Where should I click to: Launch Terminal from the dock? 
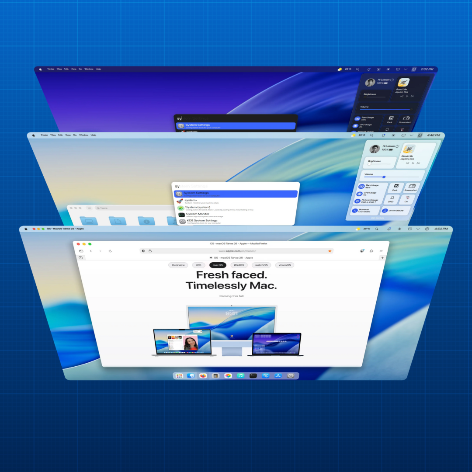click(x=253, y=376)
